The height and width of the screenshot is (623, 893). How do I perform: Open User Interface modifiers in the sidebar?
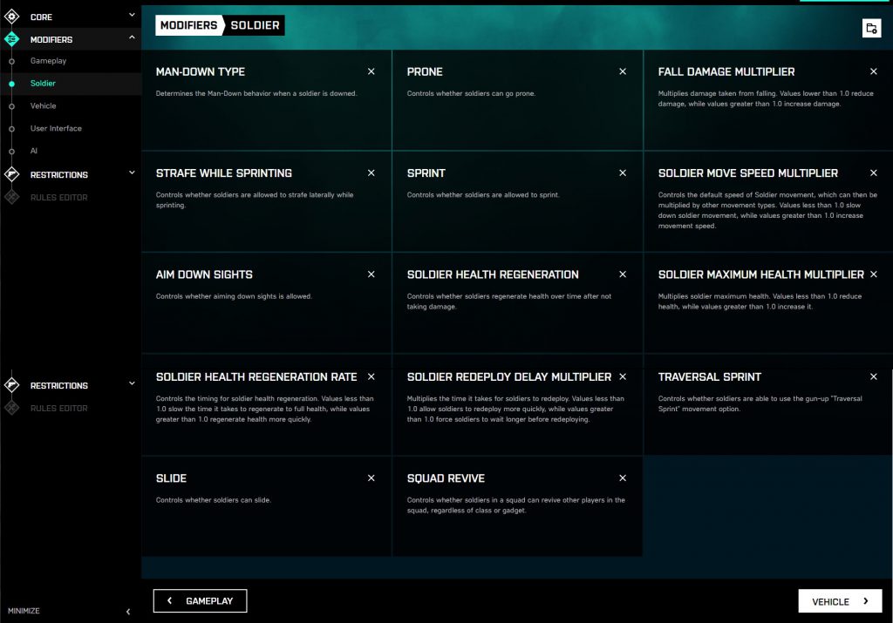[x=56, y=128]
